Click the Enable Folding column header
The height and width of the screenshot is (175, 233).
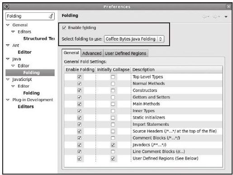[x=80, y=70]
